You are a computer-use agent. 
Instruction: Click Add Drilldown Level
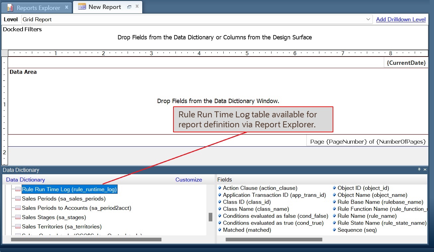pos(400,19)
